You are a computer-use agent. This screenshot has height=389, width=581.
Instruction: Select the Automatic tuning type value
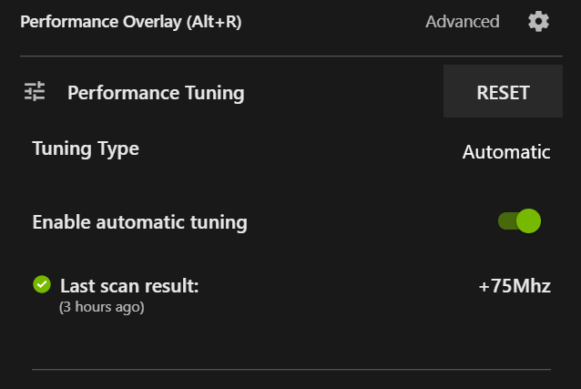click(x=505, y=152)
